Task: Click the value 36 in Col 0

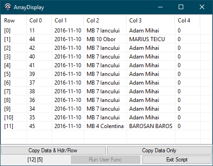Action: coord(32,100)
